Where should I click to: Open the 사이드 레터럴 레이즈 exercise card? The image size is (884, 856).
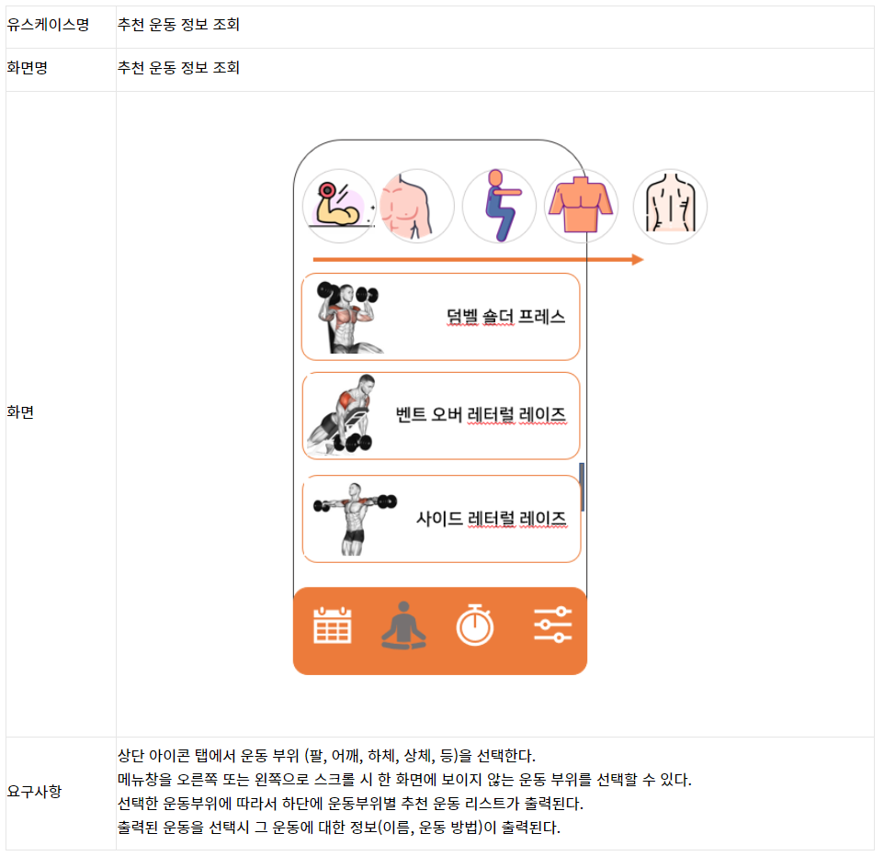click(x=441, y=519)
